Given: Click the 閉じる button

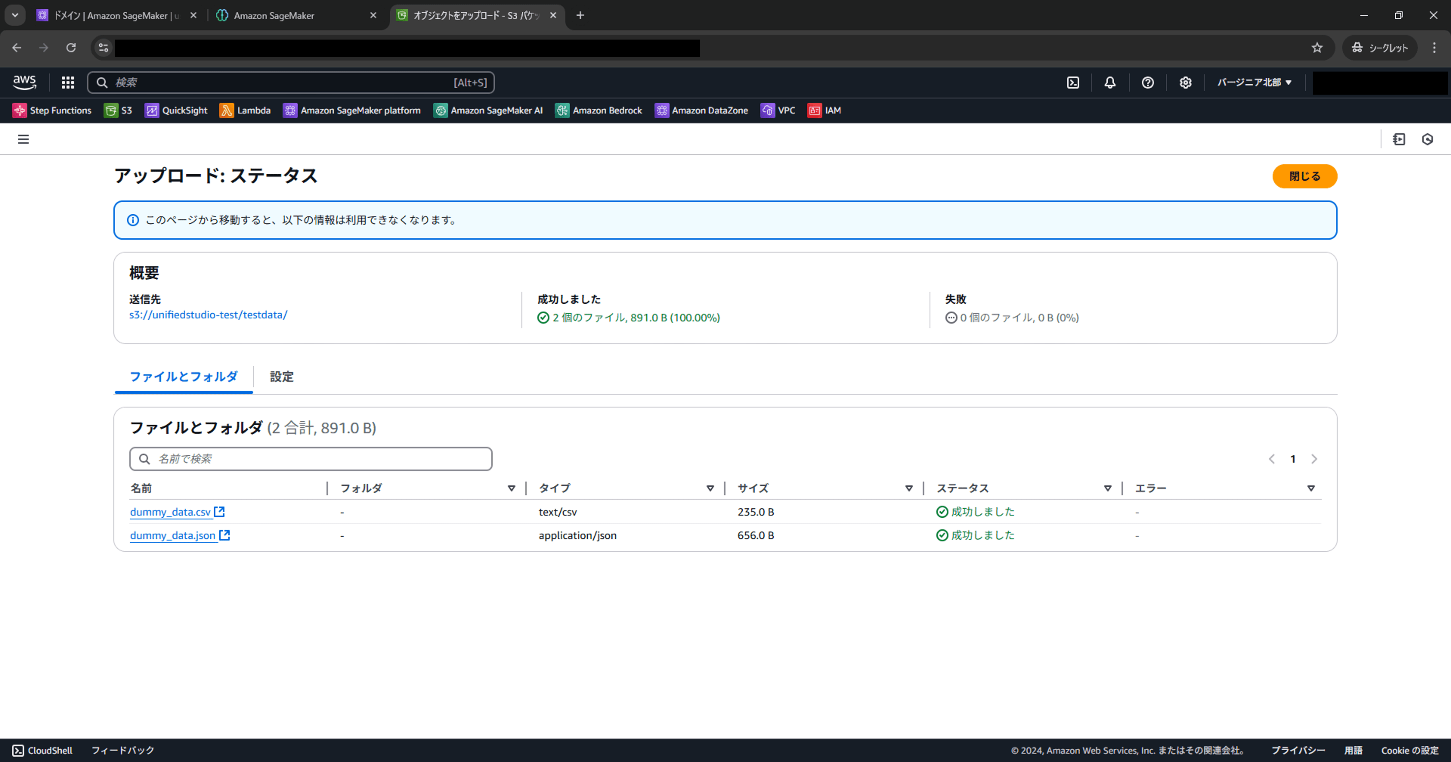Looking at the screenshot, I should [x=1305, y=176].
